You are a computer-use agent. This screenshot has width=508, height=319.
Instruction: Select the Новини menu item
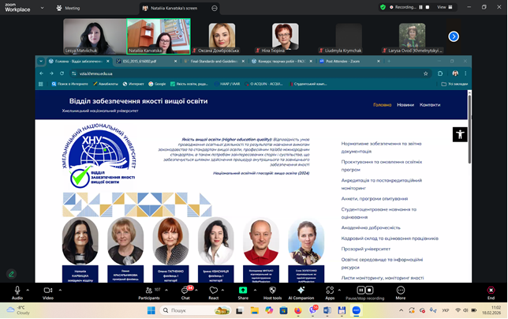pyautogui.click(x=405, y=104)
